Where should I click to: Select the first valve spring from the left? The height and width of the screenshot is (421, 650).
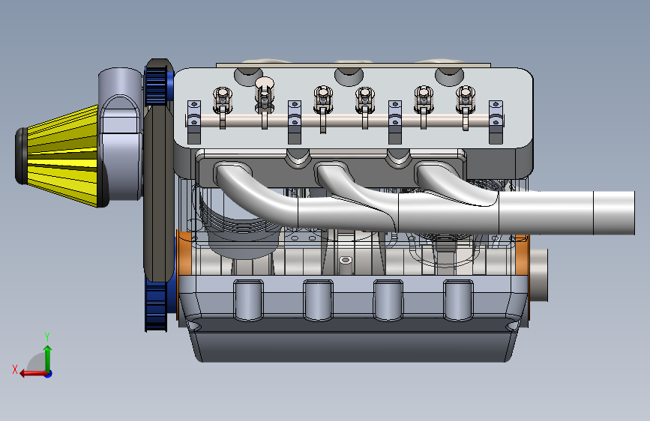click(x=222, y=100)
